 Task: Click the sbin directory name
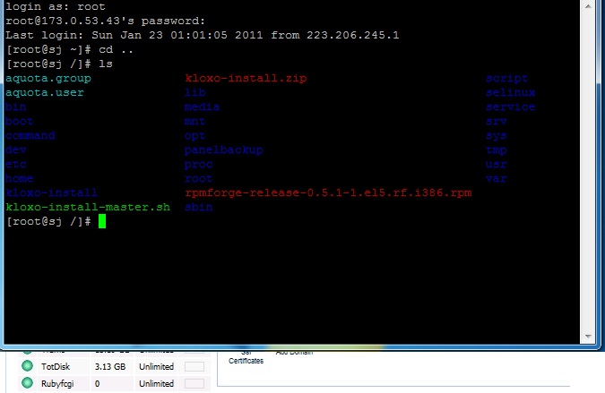coord(199,207)
